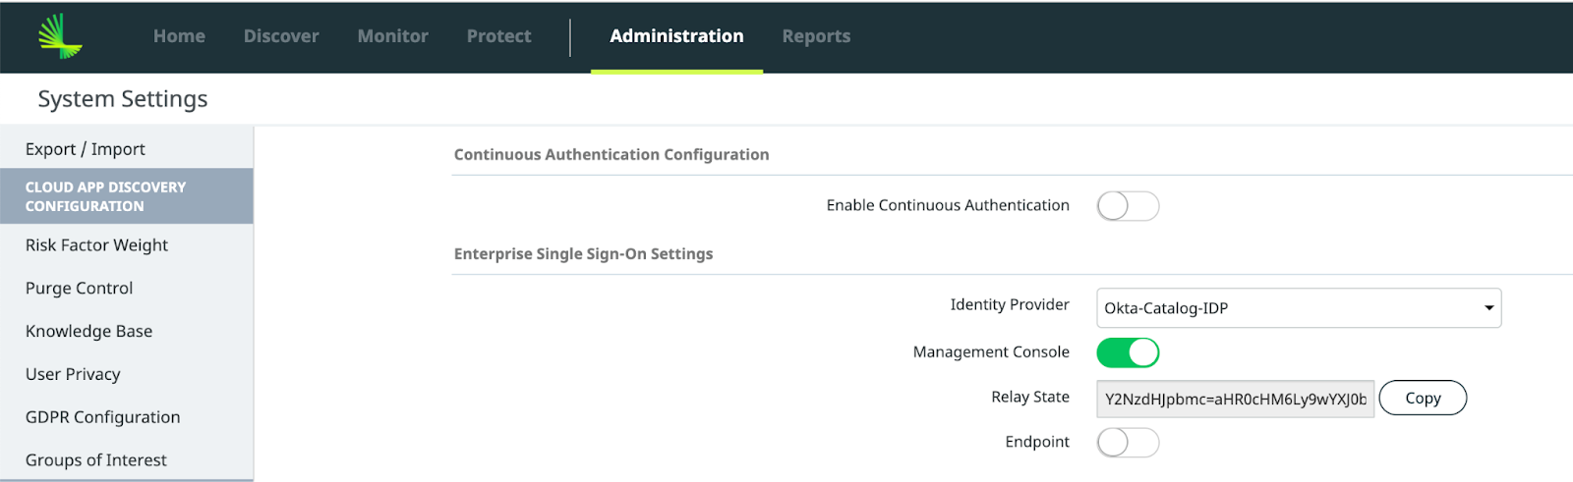This screenshot has width=1573, height=482.
Task: Open the Identity Provider dropdown arrow
Action: 1488,308
